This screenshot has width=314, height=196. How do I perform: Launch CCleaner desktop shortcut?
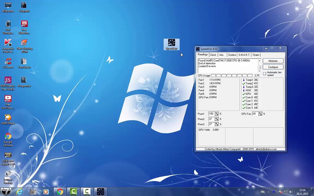point(8,63)
